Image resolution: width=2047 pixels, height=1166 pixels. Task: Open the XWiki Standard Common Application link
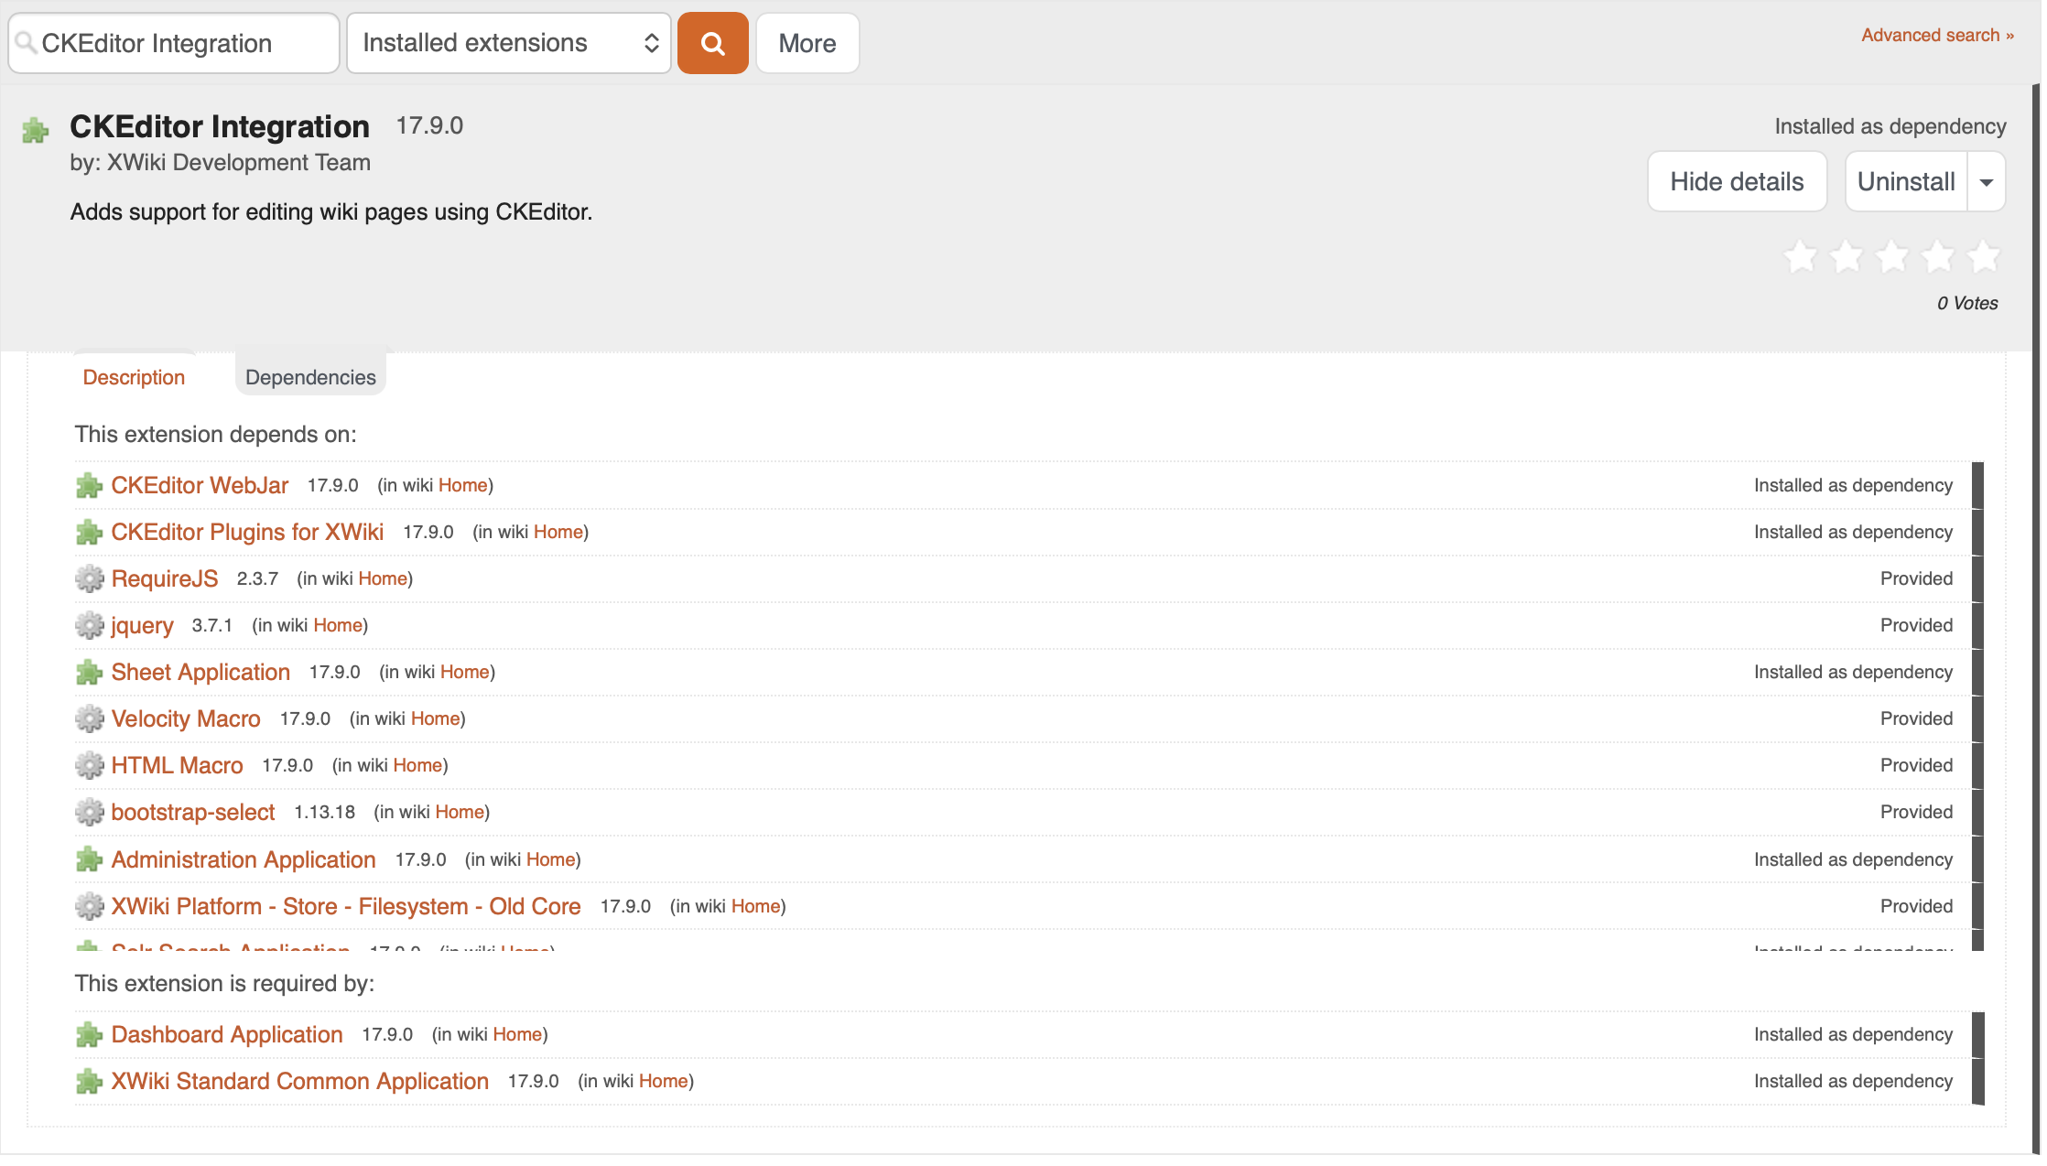[299, 1081]
